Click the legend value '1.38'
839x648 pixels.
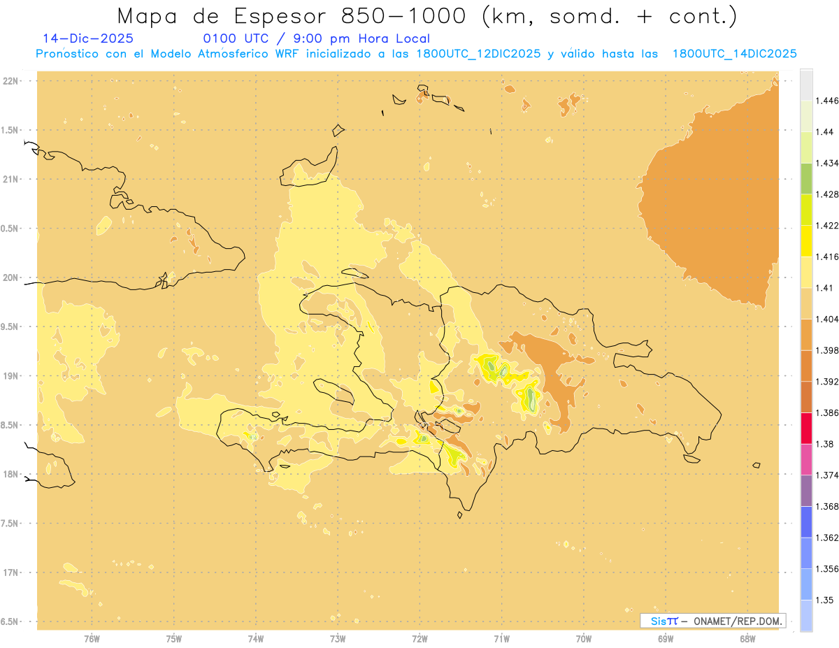pos(824,444)
